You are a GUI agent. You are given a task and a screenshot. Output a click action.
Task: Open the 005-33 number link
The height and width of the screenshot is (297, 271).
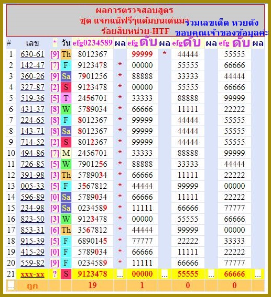pos(32,186)
